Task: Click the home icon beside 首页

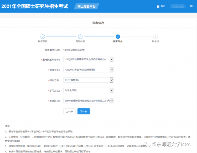Action: (158, 6)
